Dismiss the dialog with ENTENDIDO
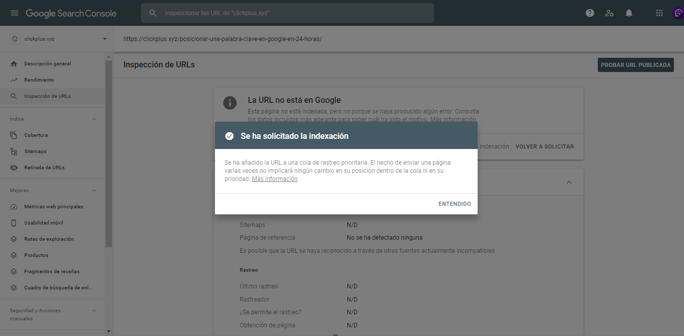This screenshot has height=336, width=684. click(x=454, y=204)
